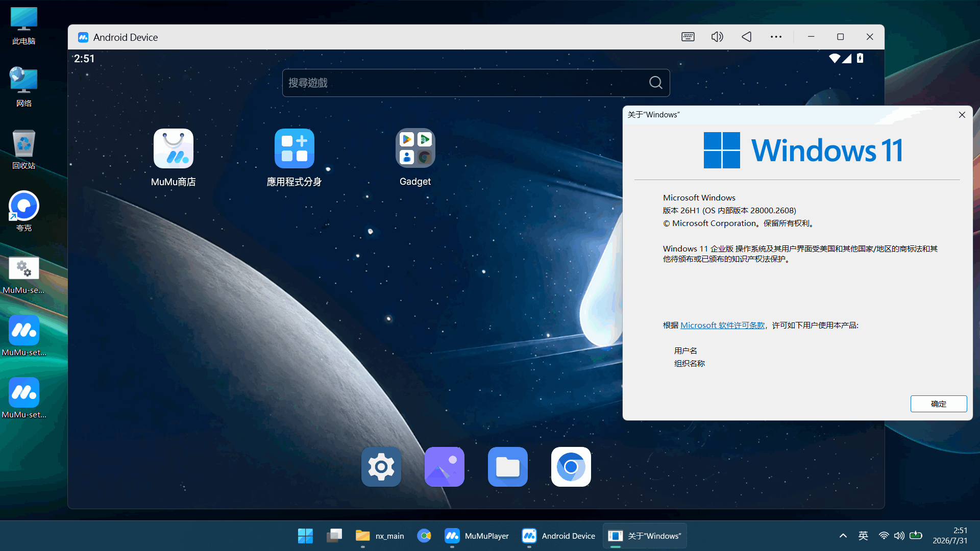The width and height of the screenshot is (980, 551).
Task: Launch the browser app in dock
Action: tap(571, 467)
